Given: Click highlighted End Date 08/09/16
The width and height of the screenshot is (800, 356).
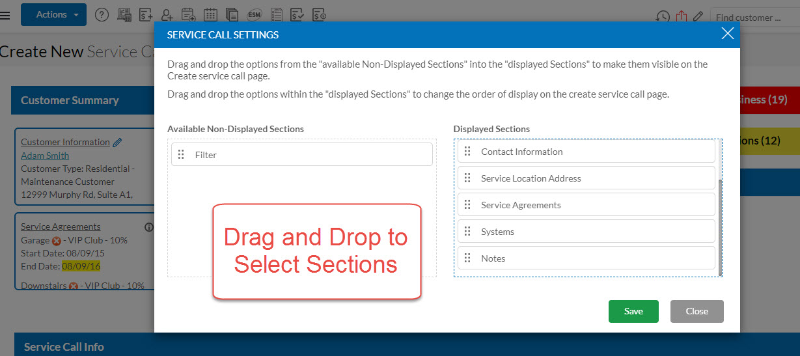Looking at the screenshot, I should [x=81, y=266].
